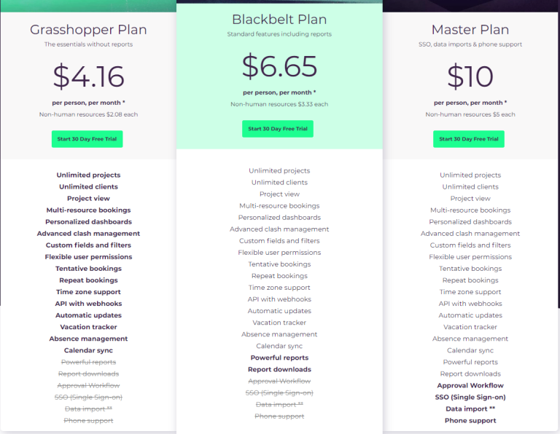
Task: Click Non-human resources $3.33 each text
Action: click(279, 104)
